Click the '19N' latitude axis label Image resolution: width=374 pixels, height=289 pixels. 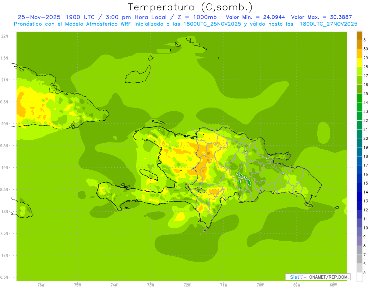5,168
